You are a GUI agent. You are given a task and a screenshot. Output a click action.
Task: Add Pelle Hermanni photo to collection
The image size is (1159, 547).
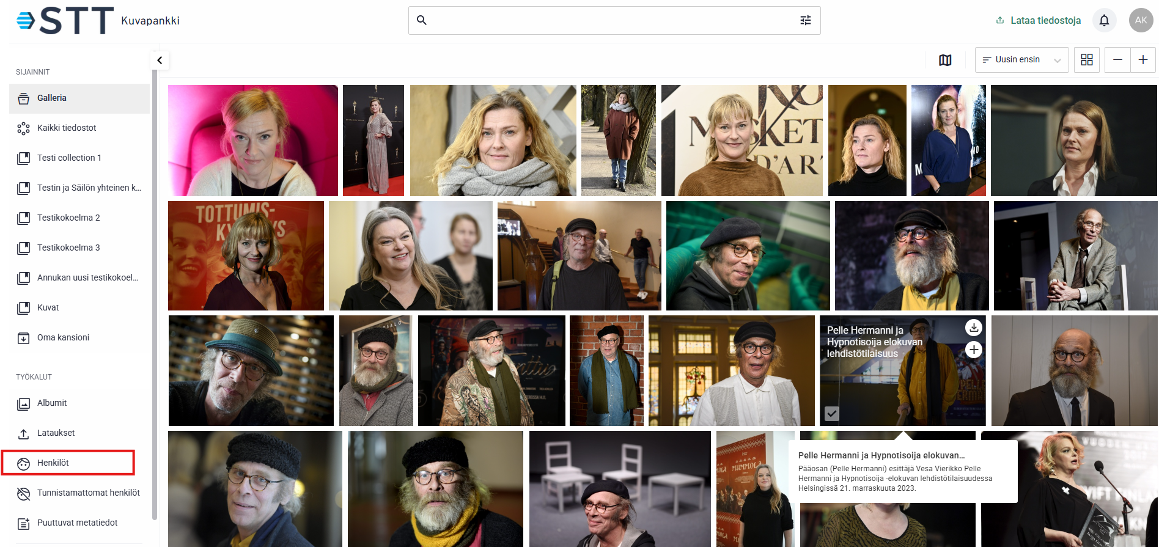[x=973, y=350]
